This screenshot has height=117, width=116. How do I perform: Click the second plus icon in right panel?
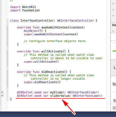coord(113,10)
